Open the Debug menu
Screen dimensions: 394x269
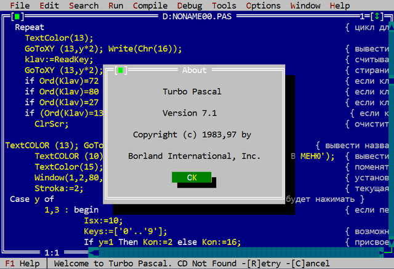click(190, 6)
